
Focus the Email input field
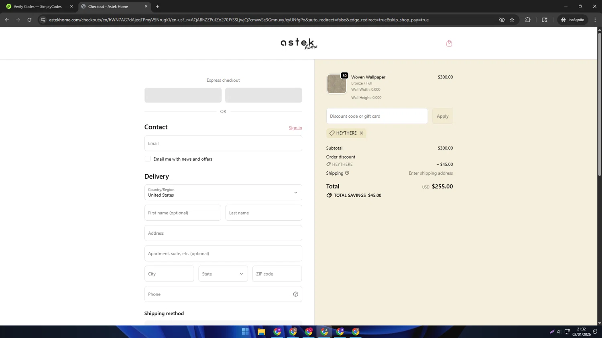tap(223, 143)
